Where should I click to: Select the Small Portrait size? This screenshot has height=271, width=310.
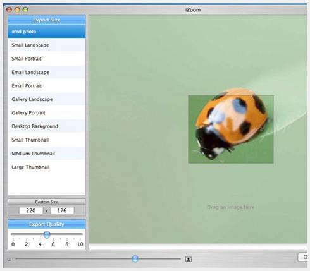tap(47, 59)
